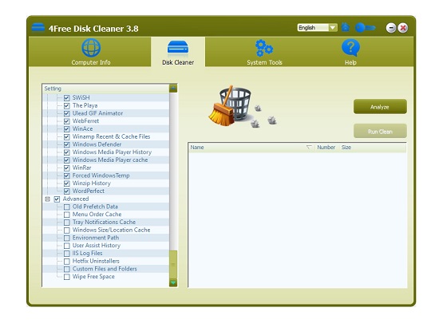Click the settings list scroll down arrow
The image size is (439, 331).
[173, 282]
